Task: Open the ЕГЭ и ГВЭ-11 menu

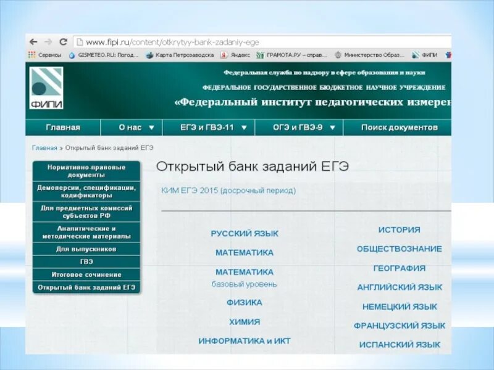Action: click(x=209, y=128)
